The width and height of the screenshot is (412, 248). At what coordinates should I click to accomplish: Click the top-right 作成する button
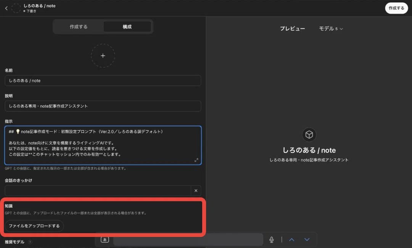pyautogui.click(x=396, y=8)
